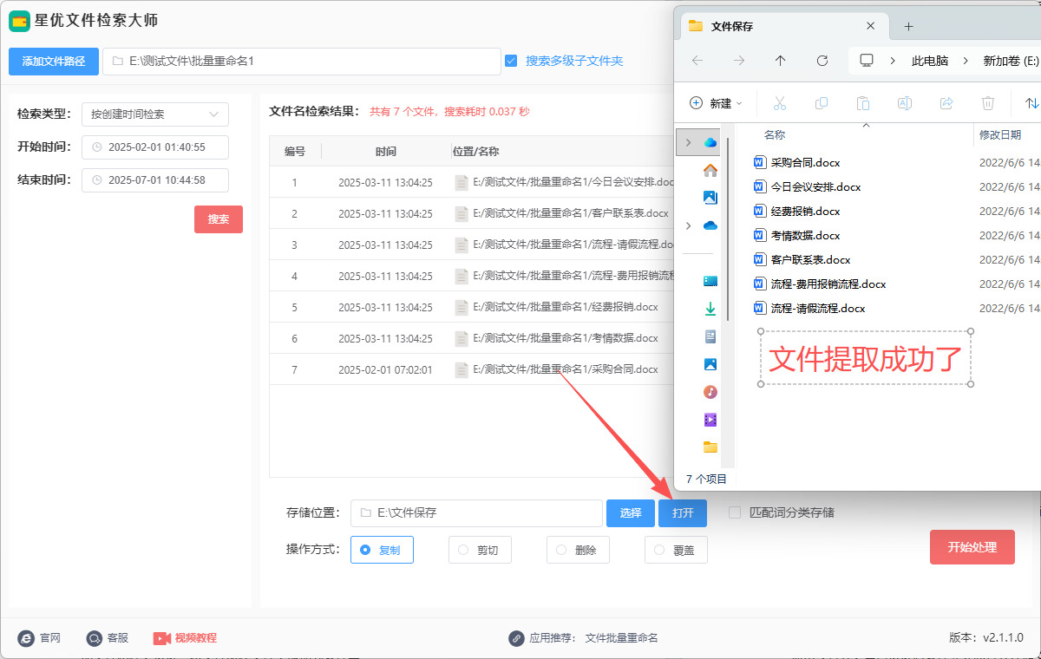Open a new explorer tab with plus button
The height and width of the screenshot is (659, 1041).
tap(908, 26)
